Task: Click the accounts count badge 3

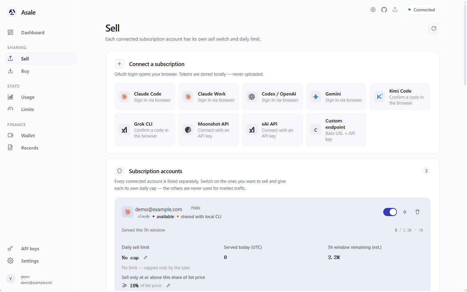Action: pyautogui.click(x=426, y=171)
